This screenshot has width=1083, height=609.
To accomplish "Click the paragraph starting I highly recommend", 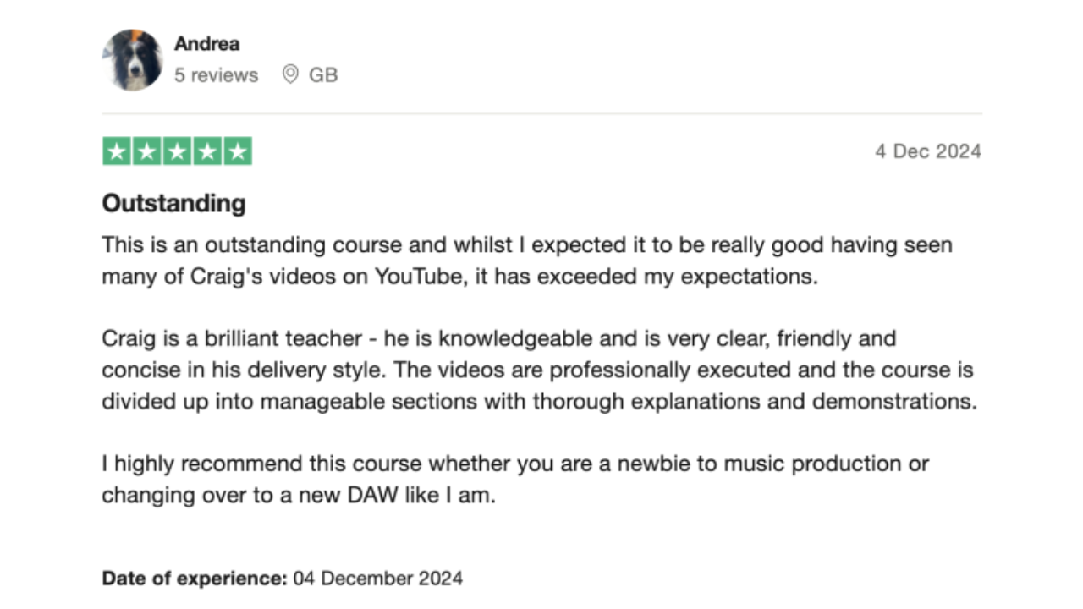I will pos(515,480).
